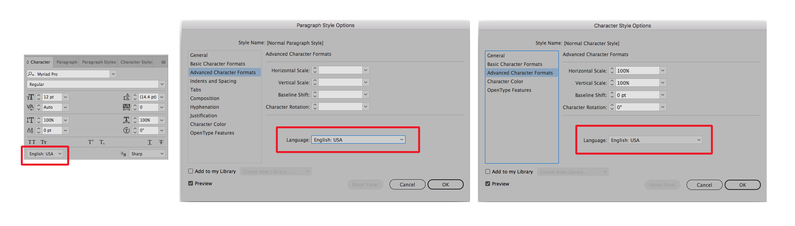Image resolution: width=795 pixels, height=226 pixels.
Task: Toggle Strikethrough text icon
Action: pyautogui.click(x=161, y=142)
